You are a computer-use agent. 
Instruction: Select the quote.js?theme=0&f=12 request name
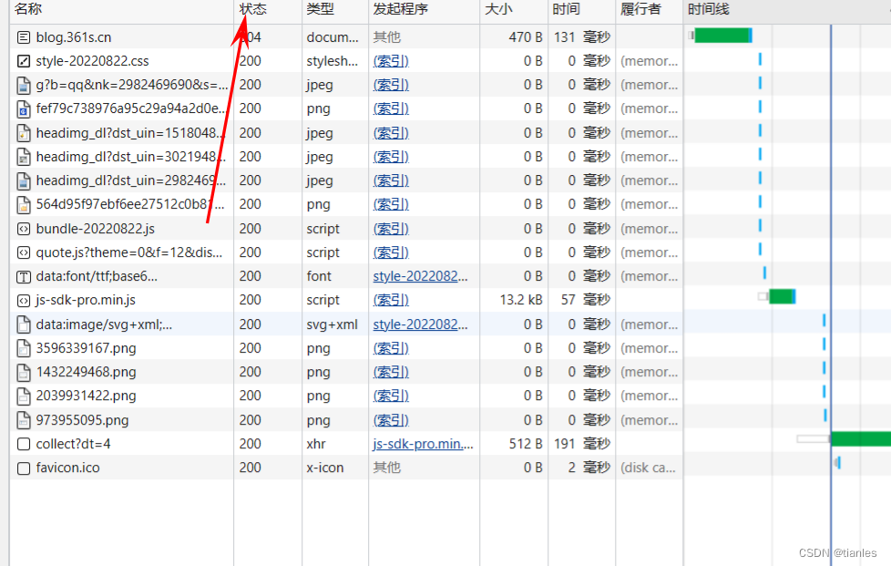129,252
